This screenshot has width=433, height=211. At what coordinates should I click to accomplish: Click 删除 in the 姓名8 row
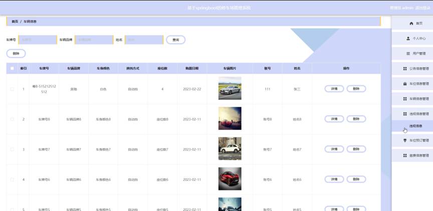click(x=356, y=119)
